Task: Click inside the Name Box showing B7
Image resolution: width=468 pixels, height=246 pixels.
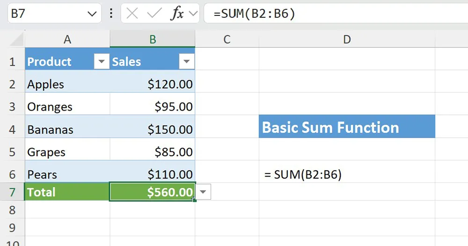Action: click(x=42, y=14)
